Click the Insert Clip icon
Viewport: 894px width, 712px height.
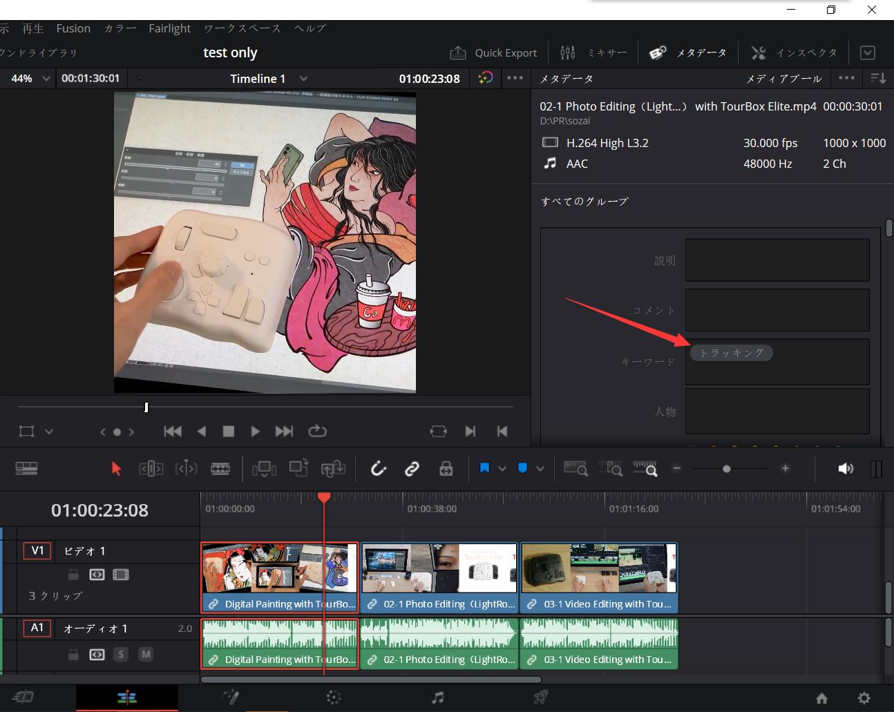click(x=265, y=469)
